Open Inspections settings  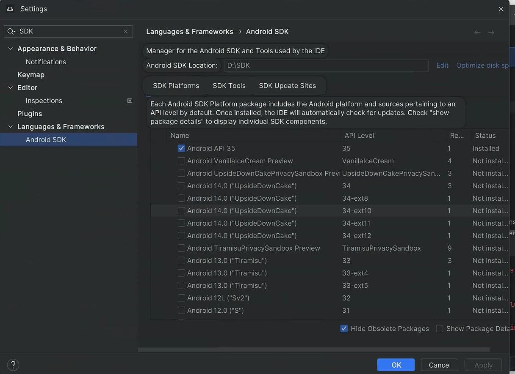coord(44,101)
